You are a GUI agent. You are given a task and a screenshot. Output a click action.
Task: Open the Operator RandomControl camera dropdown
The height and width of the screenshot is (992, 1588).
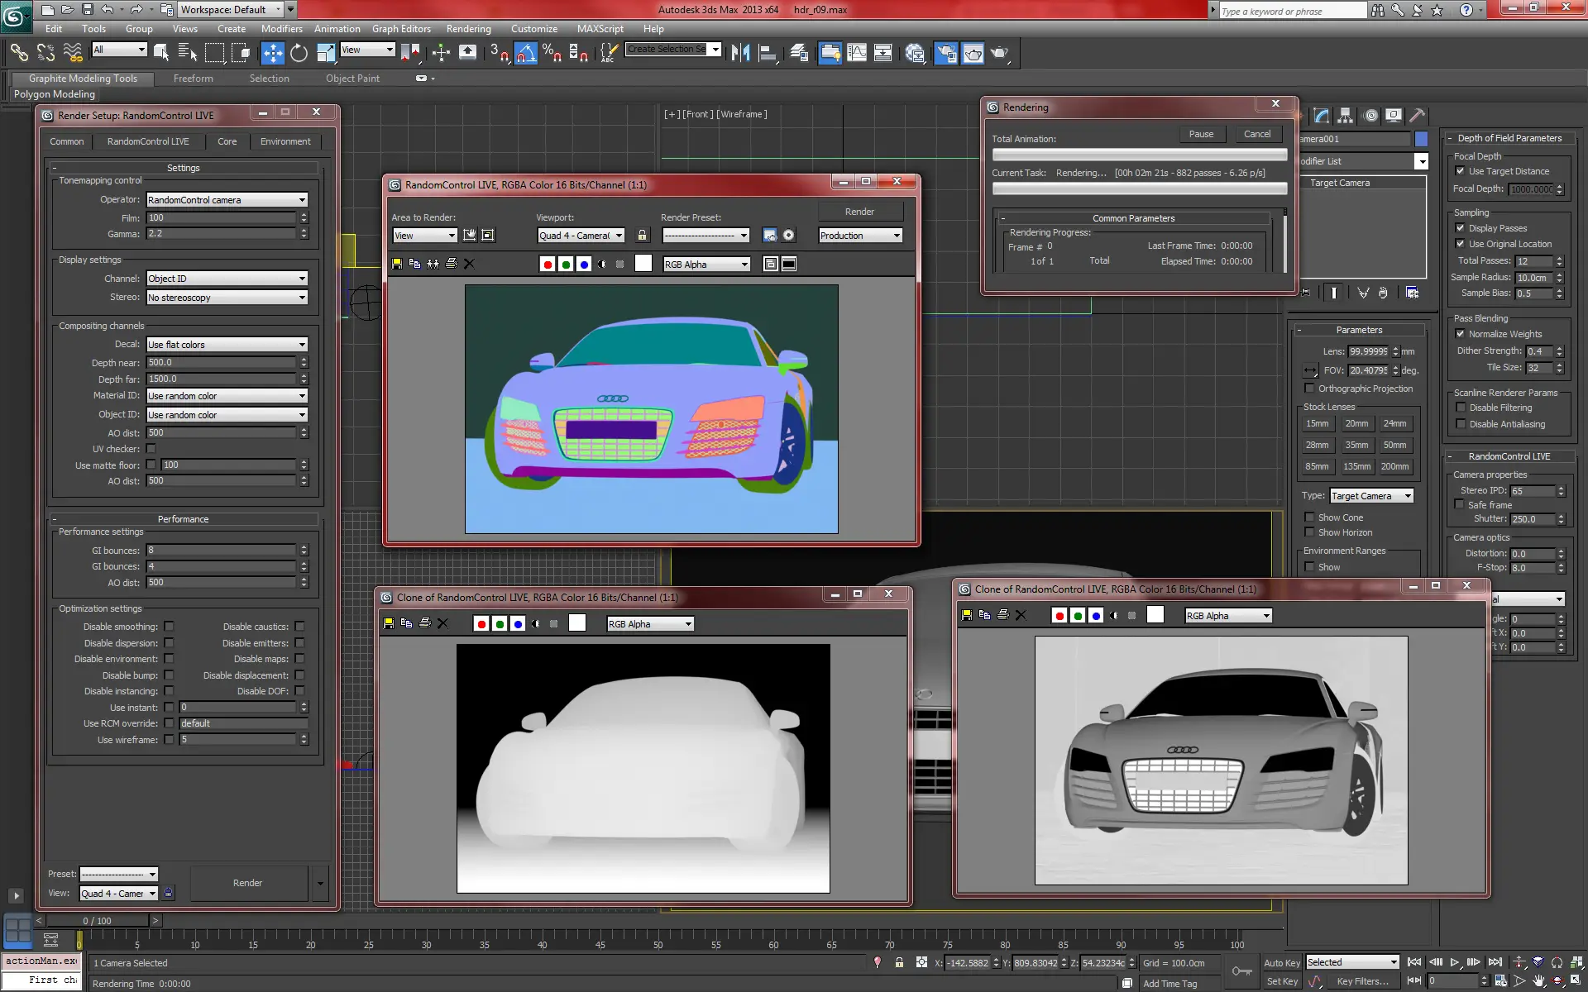[227, 200]
